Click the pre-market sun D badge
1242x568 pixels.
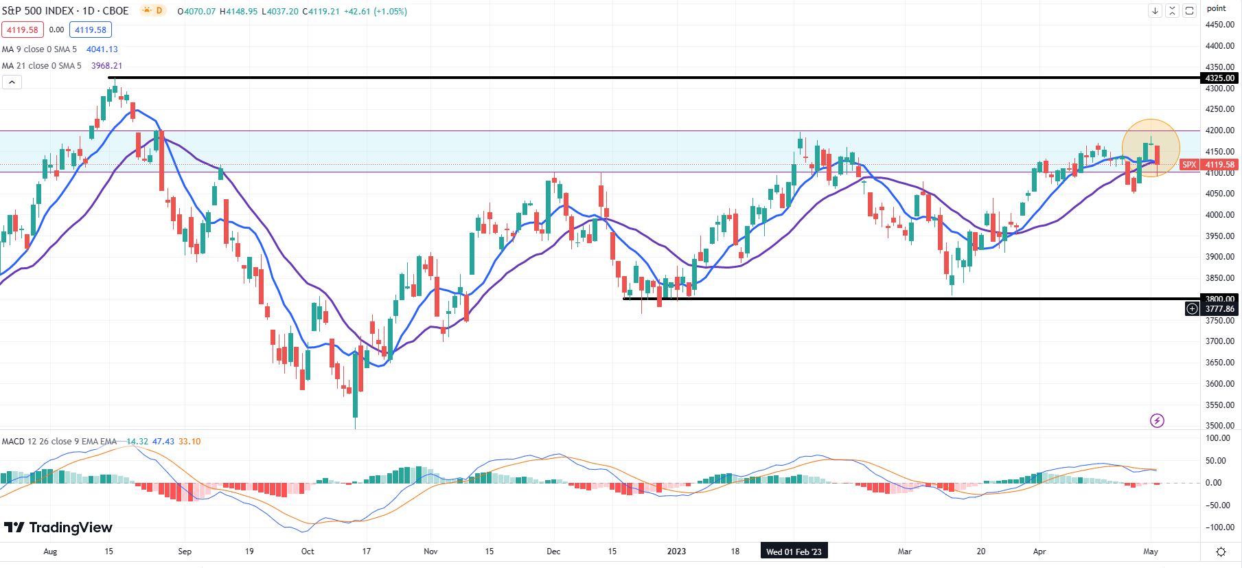(x=152, y=10)
